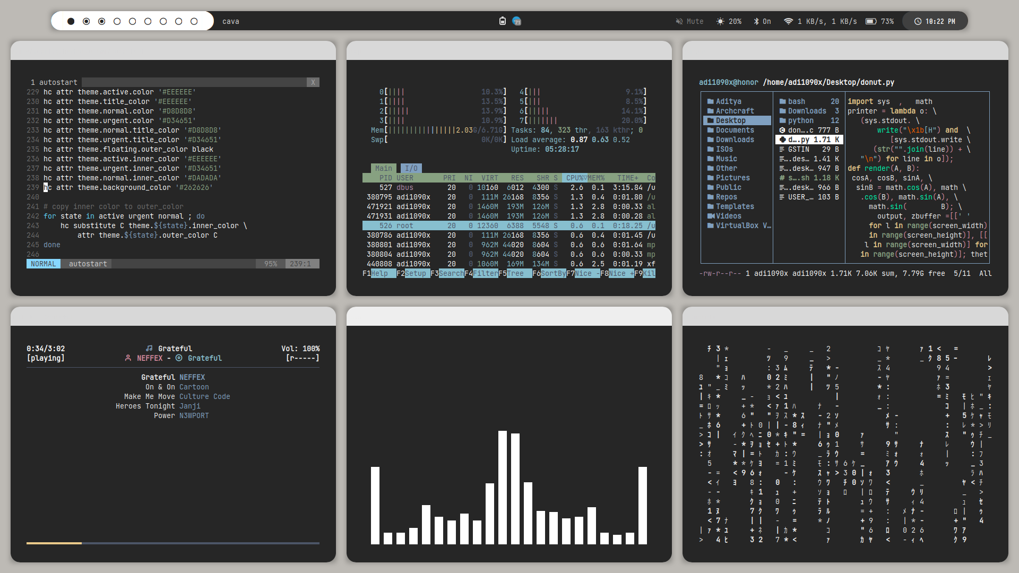Viewport: 1019px width, 573px height.
Task: Click F6 SortBy in the htop footer
Action: click(x=553, y=273)
